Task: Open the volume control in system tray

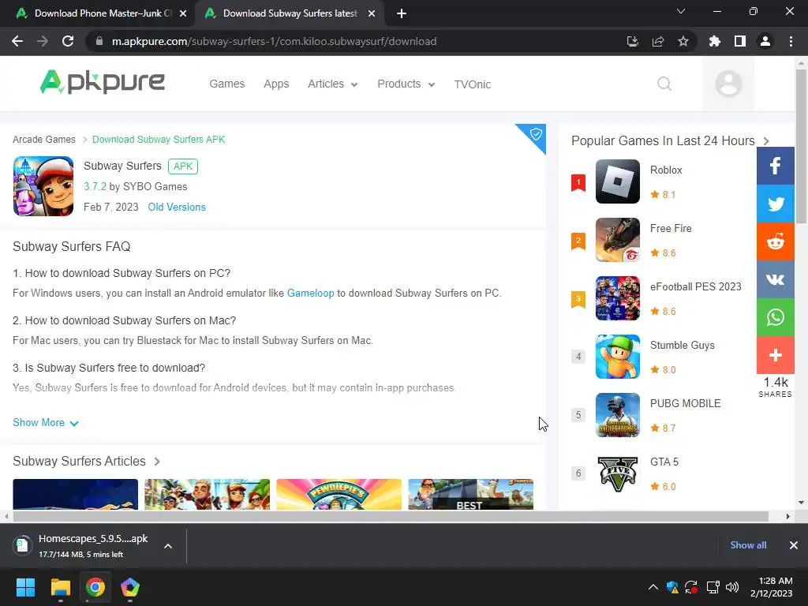Action: [x=732, y=587]
